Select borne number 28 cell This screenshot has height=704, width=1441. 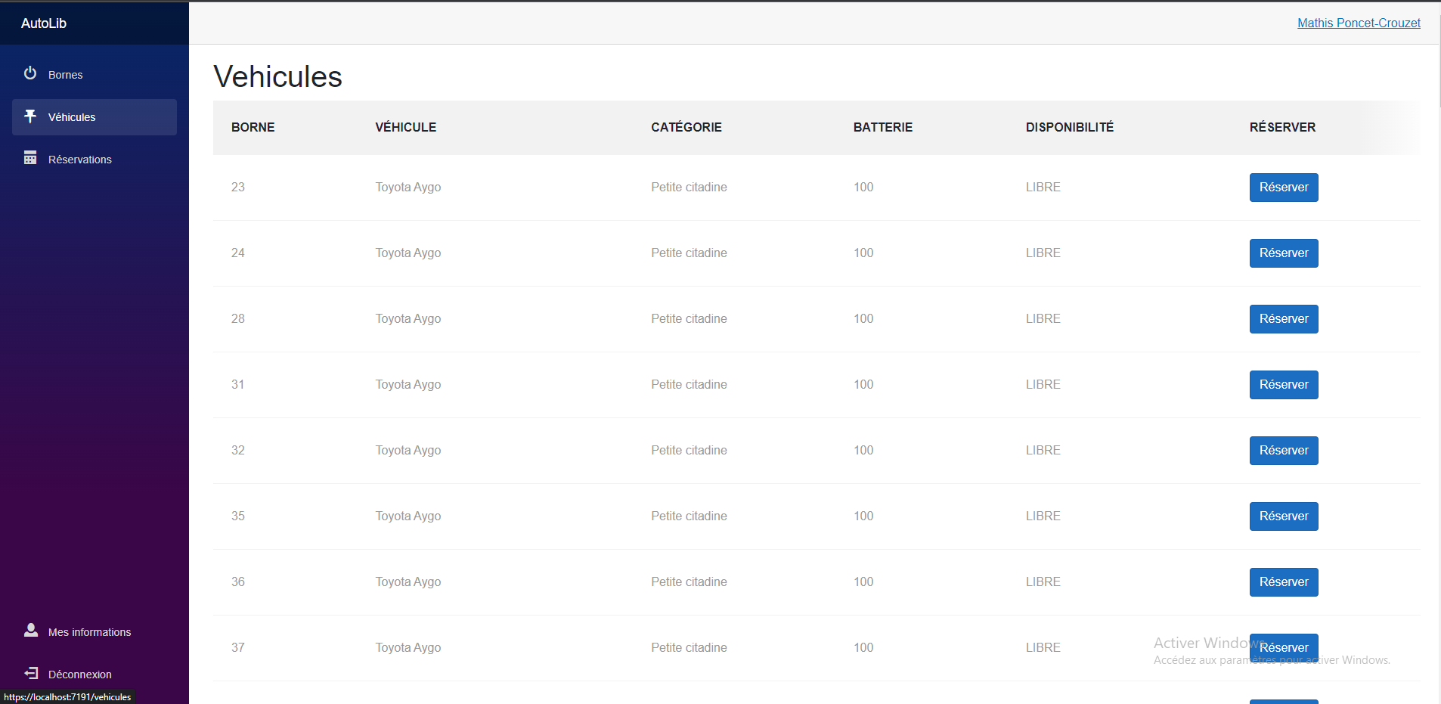tap(238, 318)
